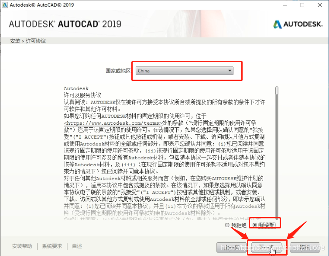Click the license agreement scrollbar thumb
This screenshot has height=256, width=329.
tap(277, 91)
